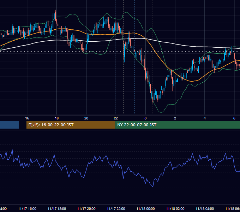Screen dimensions: 240x212
Task: Click the 6 hour label on price chart
Action: [x=234, y=118]
